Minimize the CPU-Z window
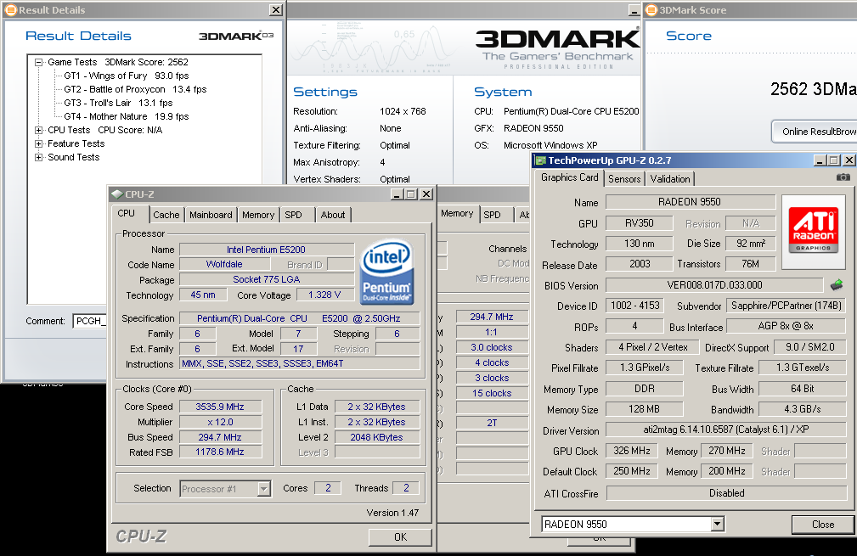The width and height of the screenshot is (857, 556). 397,194
